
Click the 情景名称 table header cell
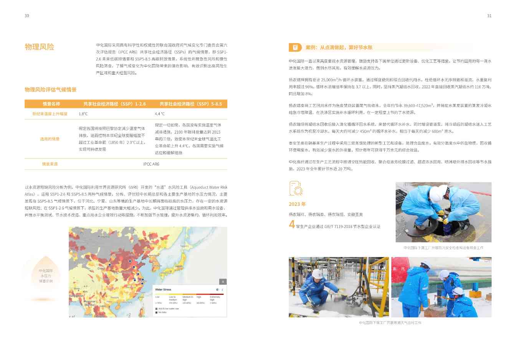point(51,104)
